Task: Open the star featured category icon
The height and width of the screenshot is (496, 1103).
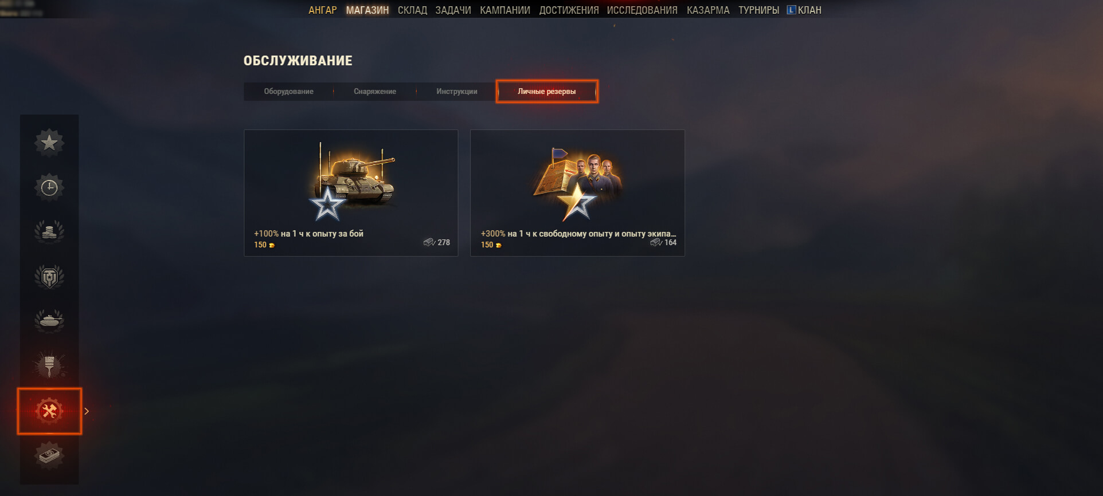Action: pyautogui.click(x=49, y=143)
